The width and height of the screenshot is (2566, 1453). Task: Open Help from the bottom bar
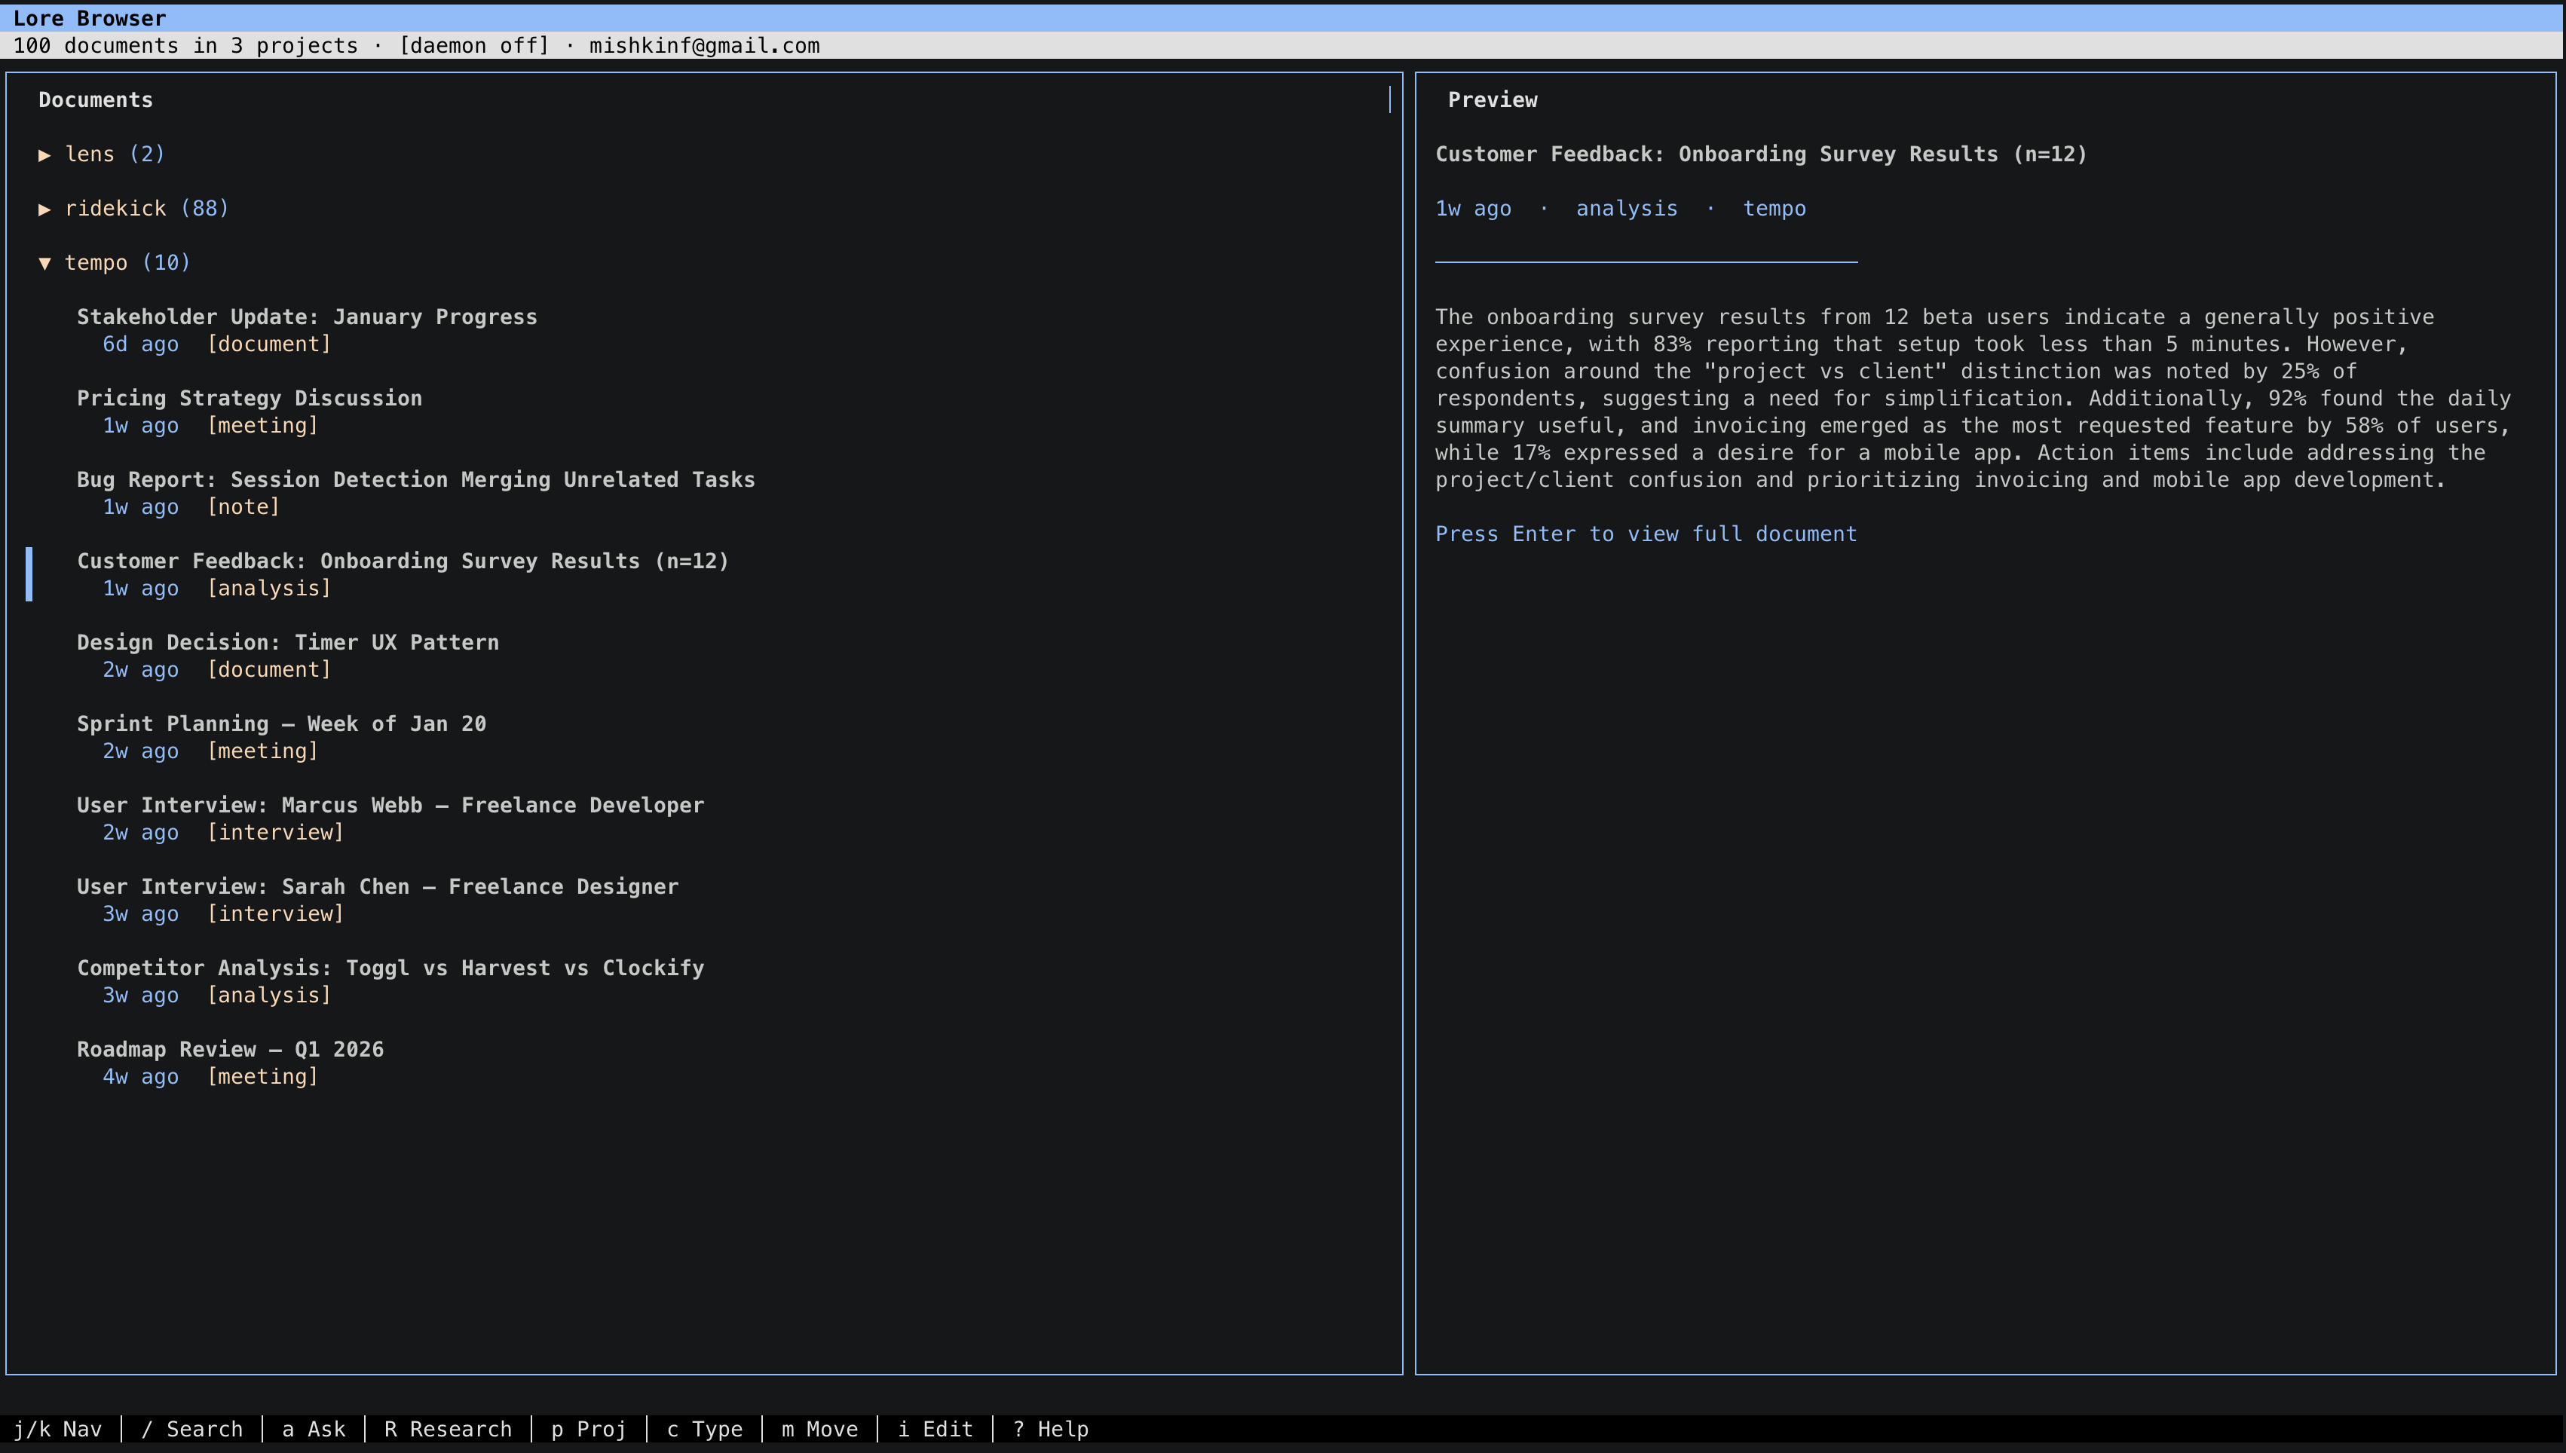point(1050,1429)
